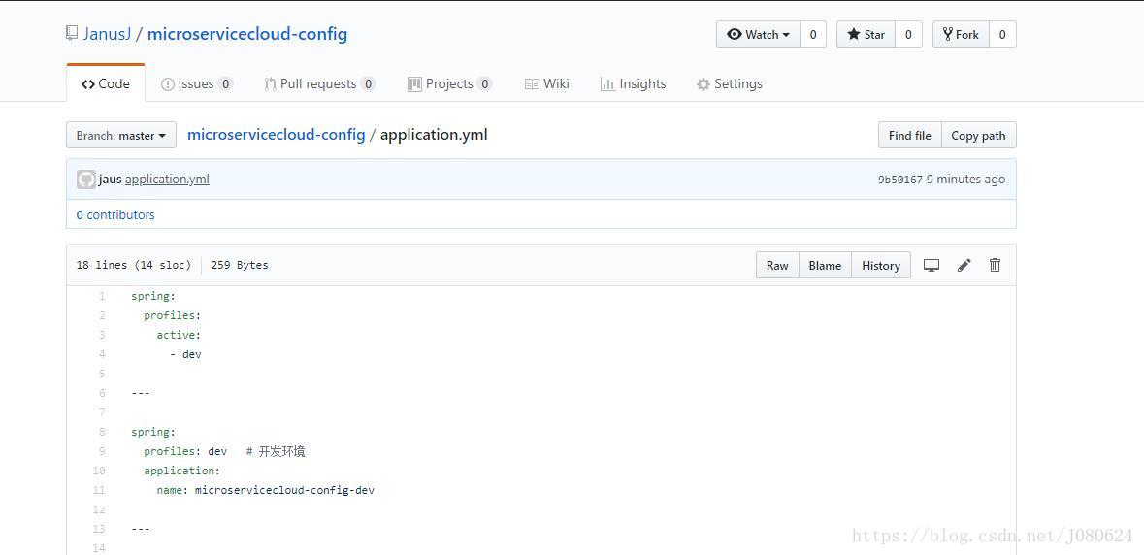Open JanusJ owner profile link
The width and height of the screenshot is (1144, 555).
pyautogui.click(x=107, y=34)
